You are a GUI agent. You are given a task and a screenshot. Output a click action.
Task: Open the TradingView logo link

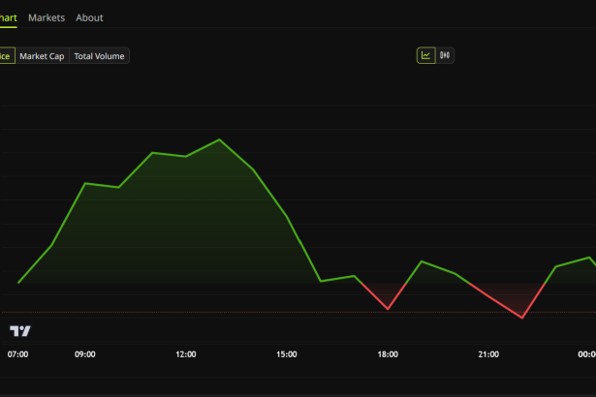(x=20, y=331)
